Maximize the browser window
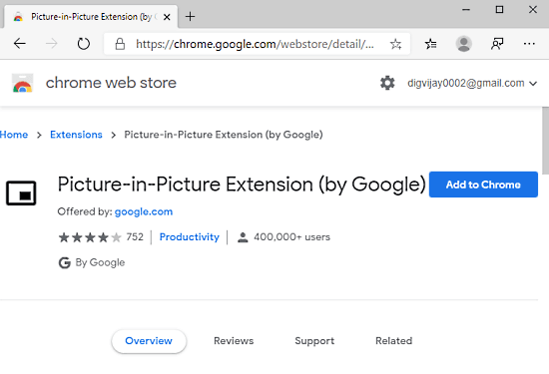The width and height of the screenshot is (549, 374). [500, 10]
